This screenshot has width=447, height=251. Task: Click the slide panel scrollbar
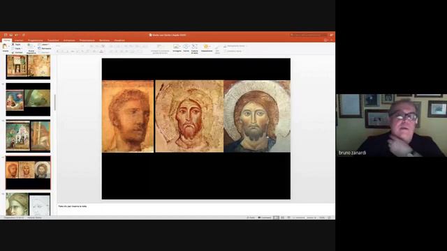pos(54,102)
